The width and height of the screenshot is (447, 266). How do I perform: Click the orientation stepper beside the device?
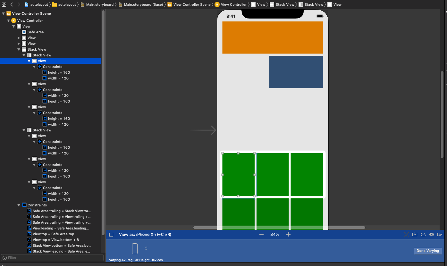[x=146, y=248]
